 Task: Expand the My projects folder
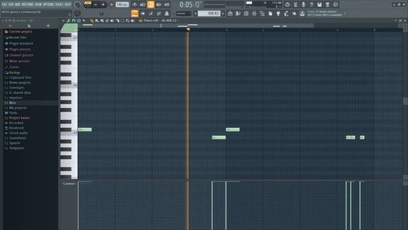coord(18,108)
